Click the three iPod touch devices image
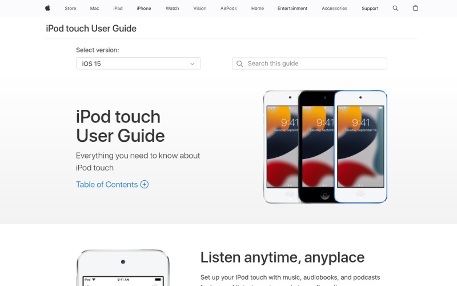457x286 pixels. pos(325,146)
